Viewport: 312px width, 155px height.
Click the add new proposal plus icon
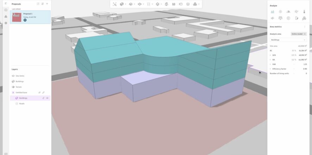[47, 4]
